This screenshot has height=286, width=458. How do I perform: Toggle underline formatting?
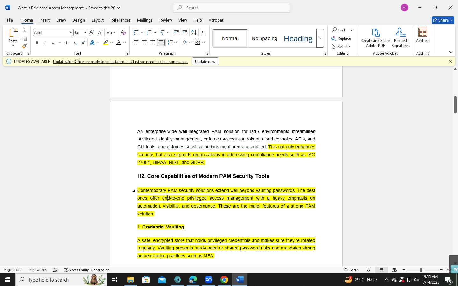(53, 43)
